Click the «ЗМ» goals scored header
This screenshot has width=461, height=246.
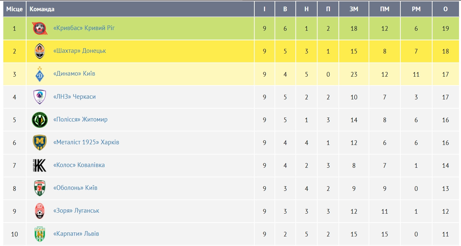(354, 9)
